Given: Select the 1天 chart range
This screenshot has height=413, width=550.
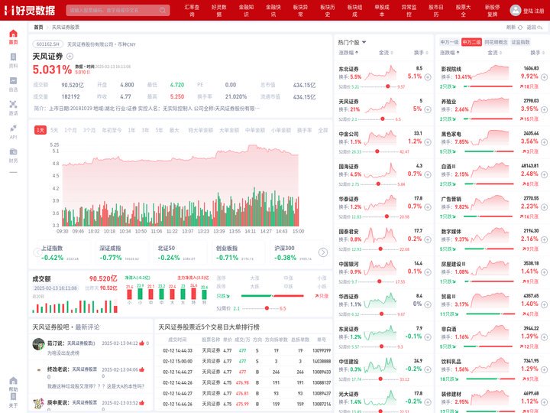Looking at the screenshot, I should [x=40, y=130].
